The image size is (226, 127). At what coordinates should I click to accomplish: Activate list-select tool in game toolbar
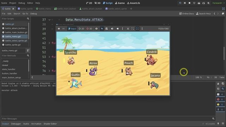(x=107, y=29)
